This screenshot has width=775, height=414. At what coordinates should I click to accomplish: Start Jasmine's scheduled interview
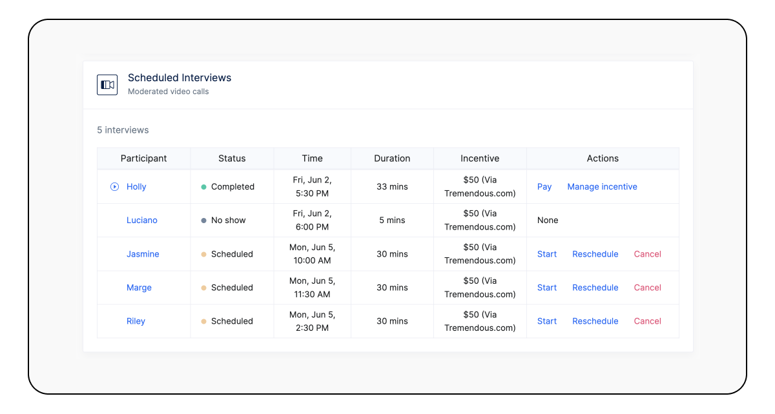pos(547,254)
